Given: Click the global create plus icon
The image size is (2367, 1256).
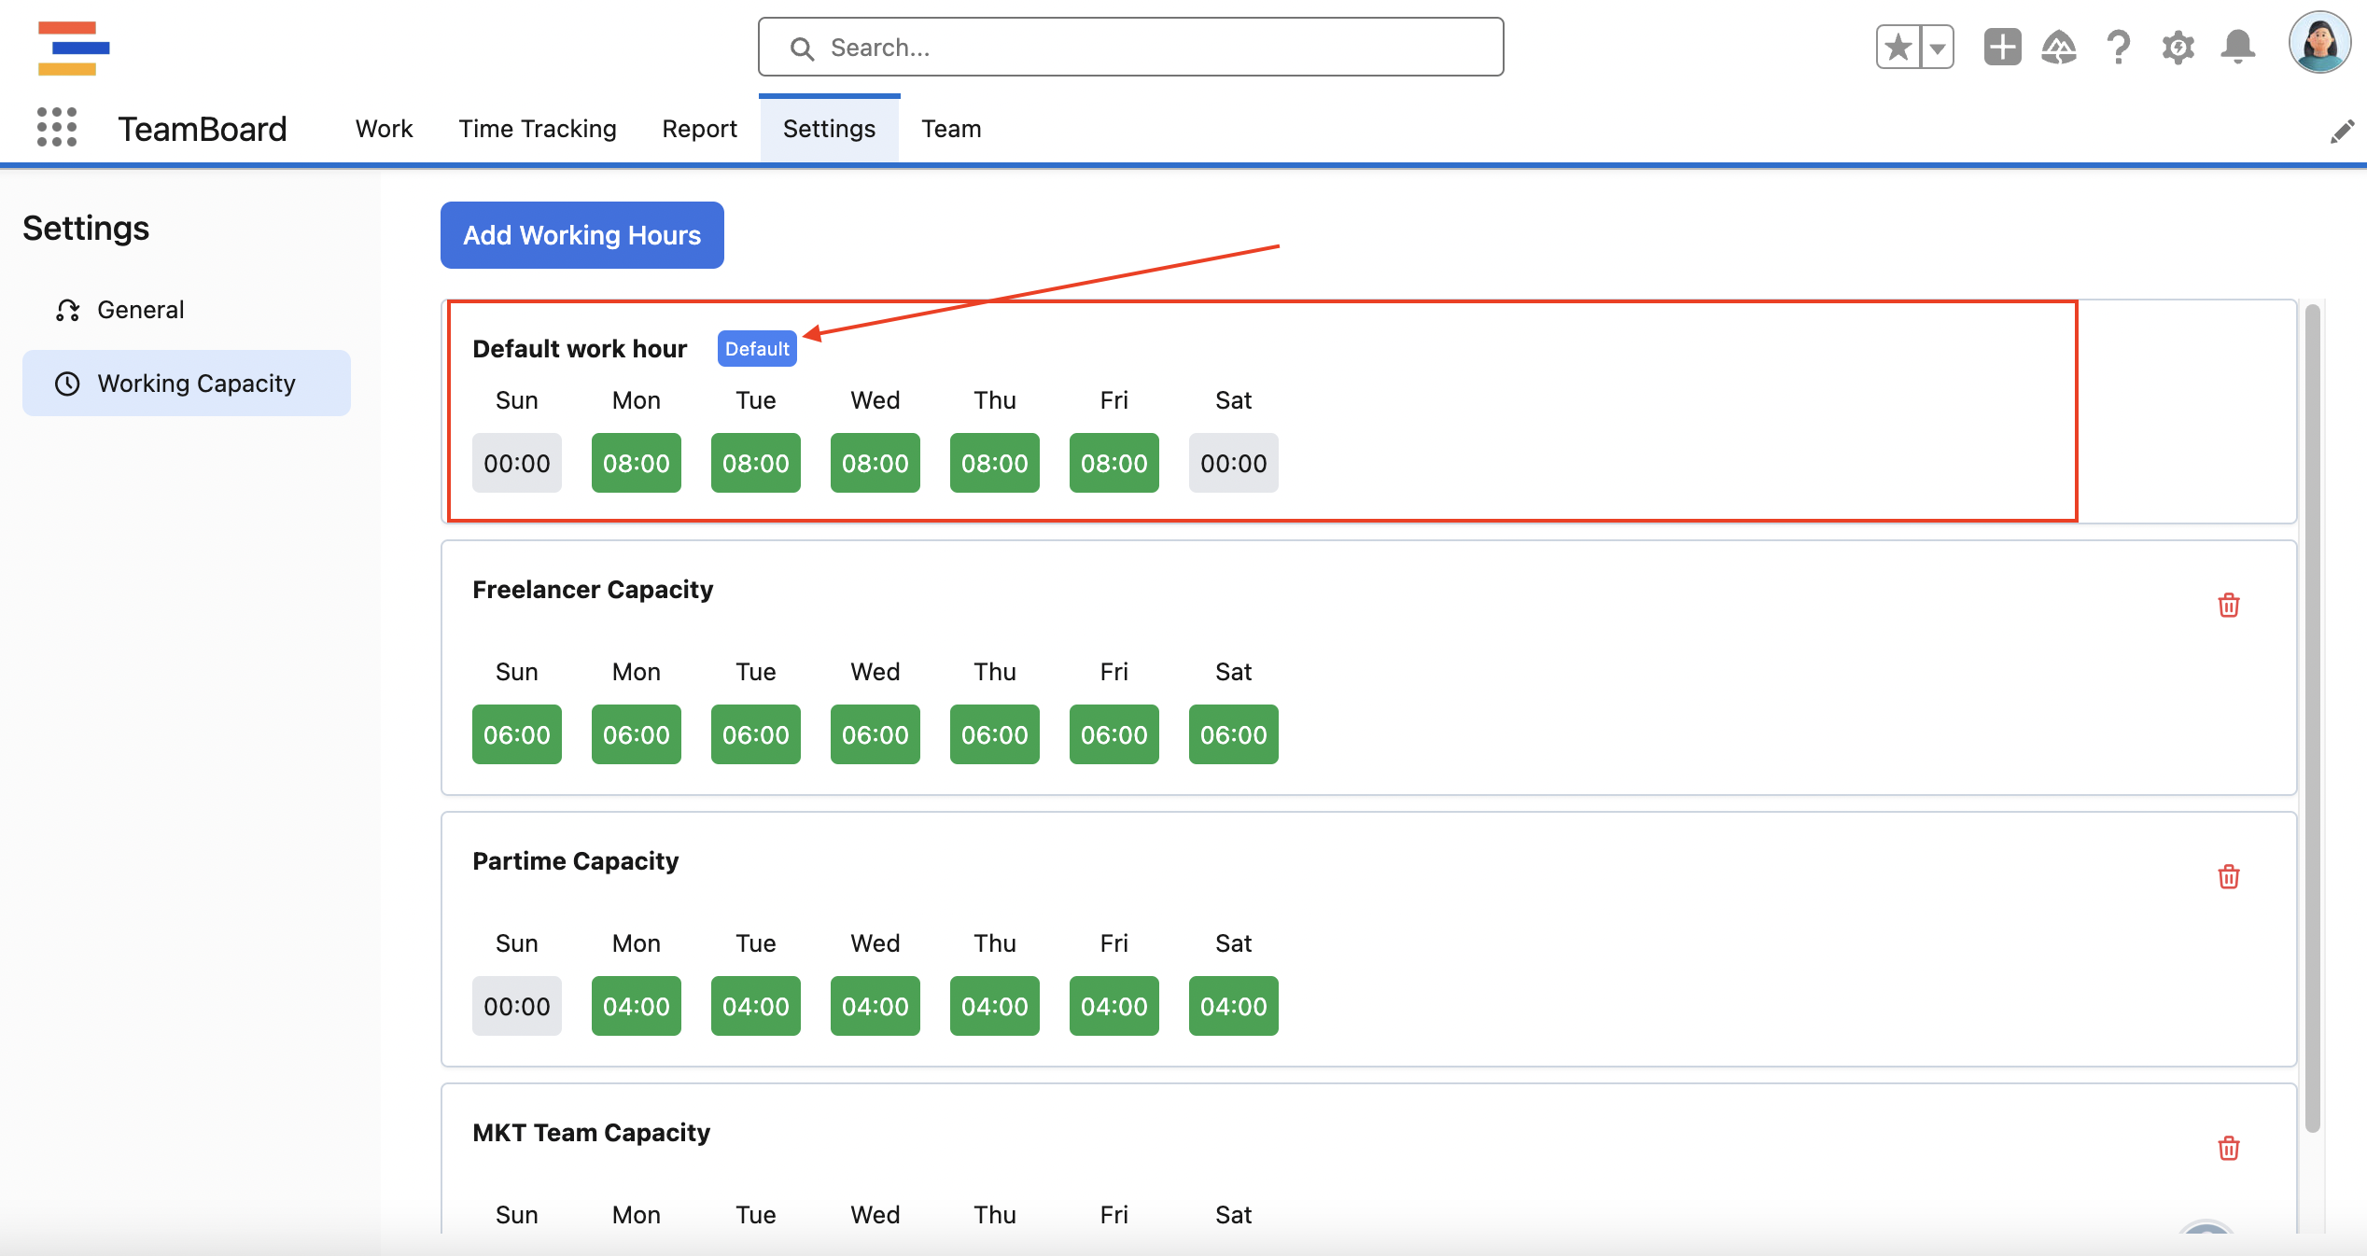Looking at the screenshot, I should [2002, 47].
